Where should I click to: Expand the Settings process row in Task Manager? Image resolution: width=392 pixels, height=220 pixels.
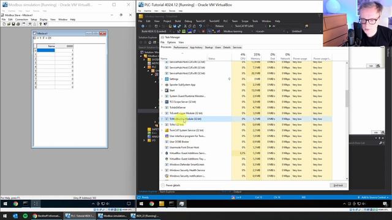(162, 79)
